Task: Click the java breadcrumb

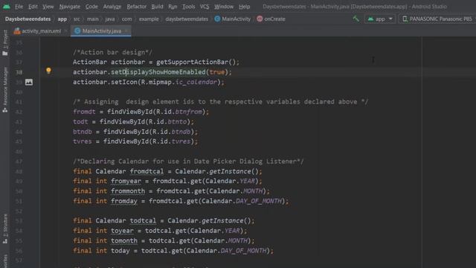Action: pos(110,19)
